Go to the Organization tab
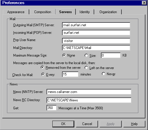 pyautogui.click(x=108, y=12)
